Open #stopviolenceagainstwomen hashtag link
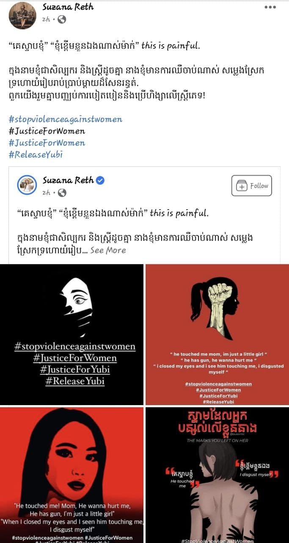289x543 pixels. (66, 119)
